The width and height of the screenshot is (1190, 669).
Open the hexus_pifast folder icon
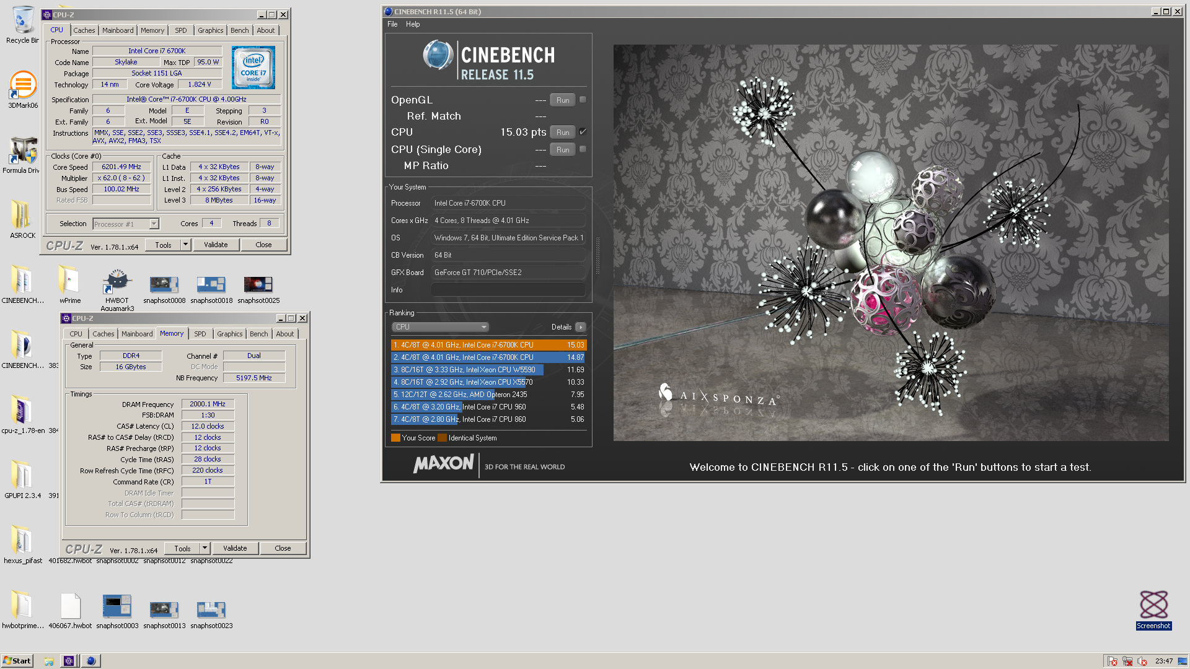point(20,540)
